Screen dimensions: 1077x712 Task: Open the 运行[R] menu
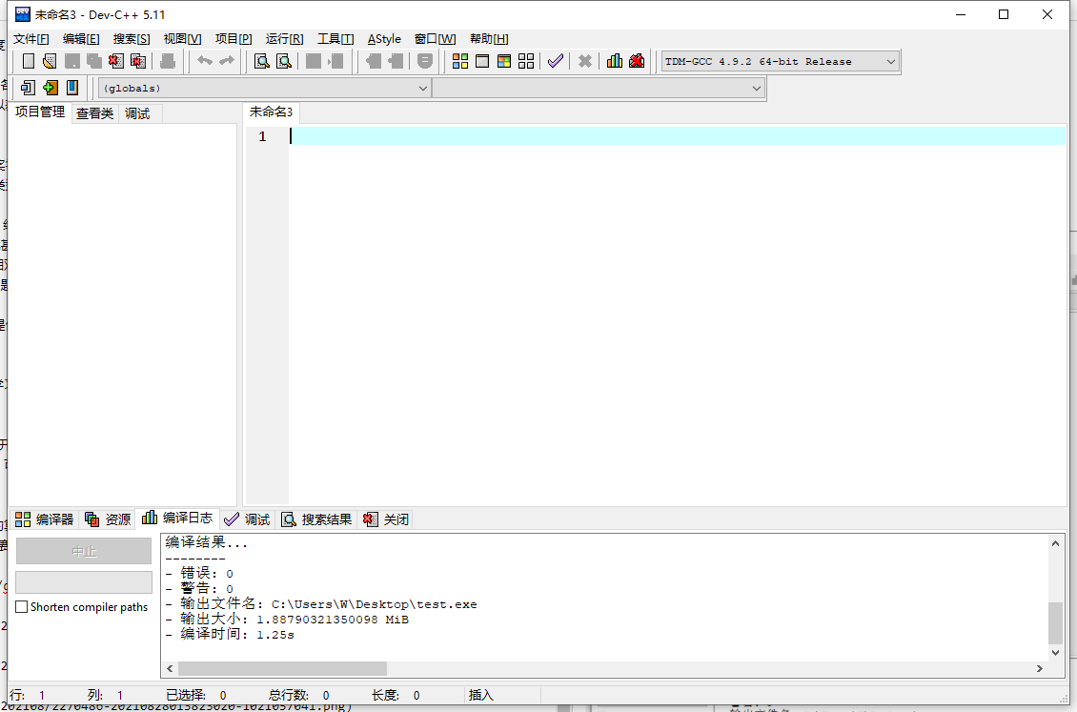(x=284, y=39)
